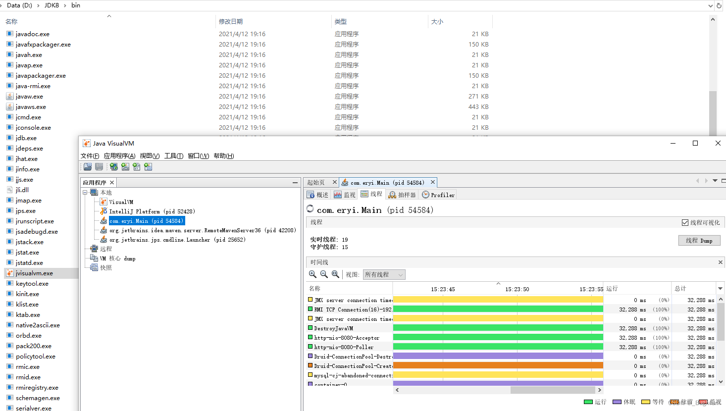Switch to the Profiler tab

438,195
